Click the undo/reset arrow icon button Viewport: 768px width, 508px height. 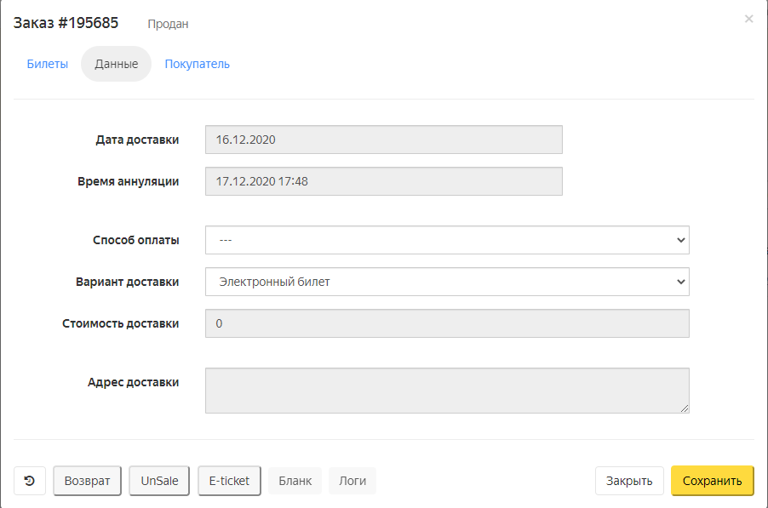[30, 481]
